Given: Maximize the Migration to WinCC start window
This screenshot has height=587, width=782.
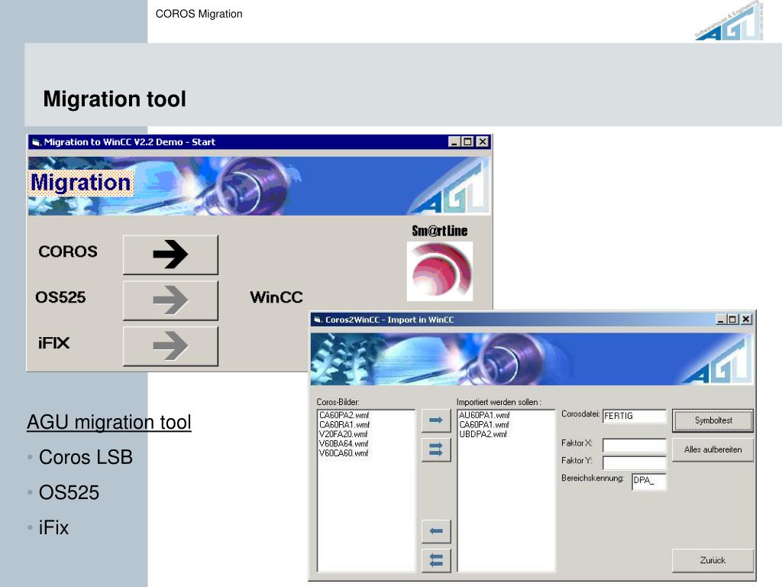Looking at the screenshot, I should click(x=467, y=141).
